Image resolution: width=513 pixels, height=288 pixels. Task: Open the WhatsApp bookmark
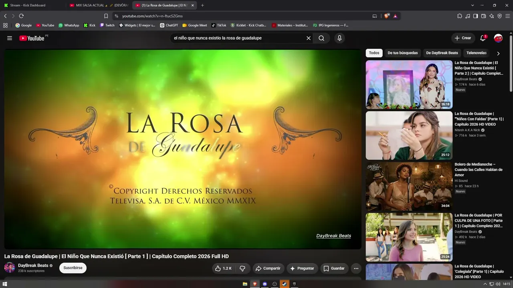[x=69, y=25]
